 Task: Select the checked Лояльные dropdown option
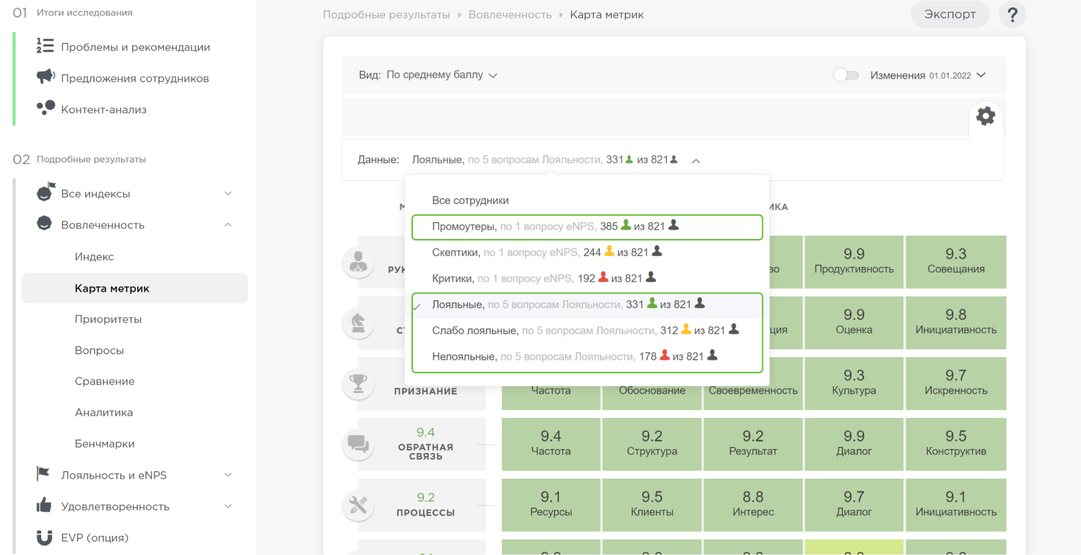pyautogui.click(x=587, y=305)
